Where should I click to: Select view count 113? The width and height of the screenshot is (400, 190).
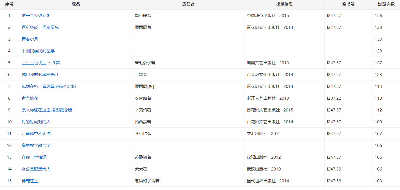[379, 98]
